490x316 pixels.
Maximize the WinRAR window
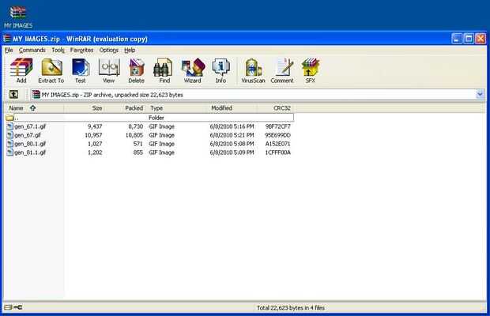point(469,39)
